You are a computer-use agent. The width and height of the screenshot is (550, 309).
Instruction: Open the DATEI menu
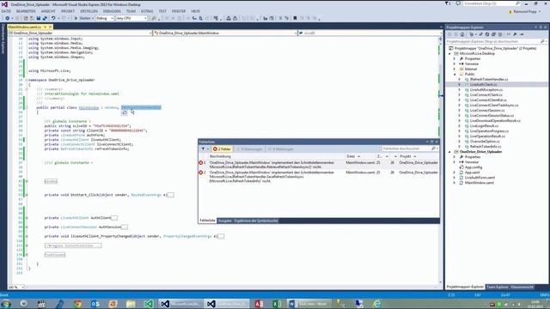(x=6, y=11)
